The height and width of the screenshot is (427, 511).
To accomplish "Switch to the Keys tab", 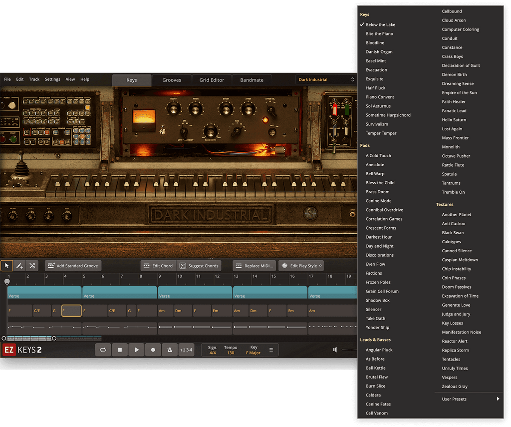I will 132,80.
